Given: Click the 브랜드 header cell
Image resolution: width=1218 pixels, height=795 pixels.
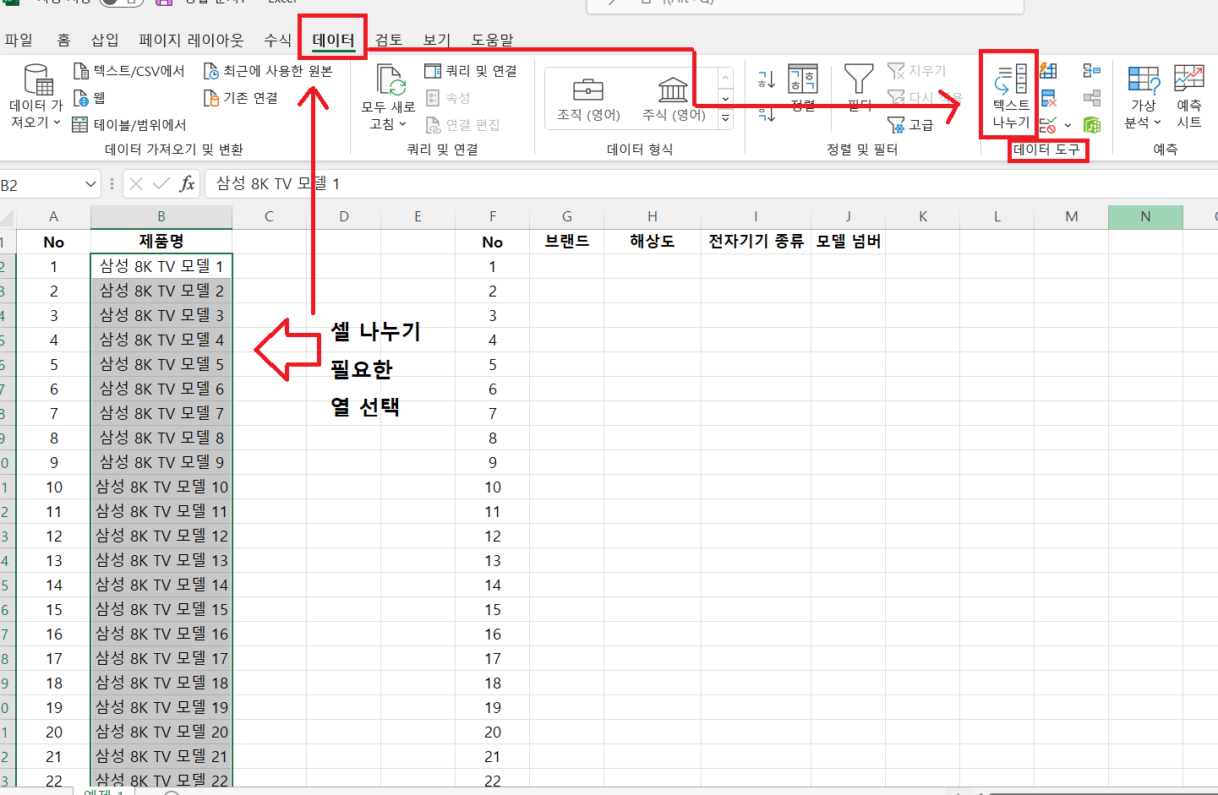Looking at the screenshot, I should 567,242.
